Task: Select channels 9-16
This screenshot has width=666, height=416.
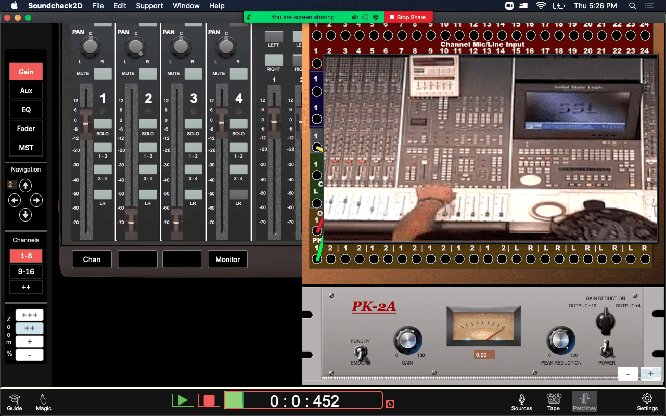Action: 25,271
